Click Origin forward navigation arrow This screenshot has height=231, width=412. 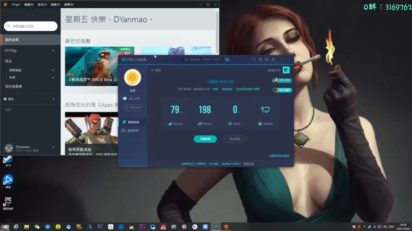click(x=32, y=15)
